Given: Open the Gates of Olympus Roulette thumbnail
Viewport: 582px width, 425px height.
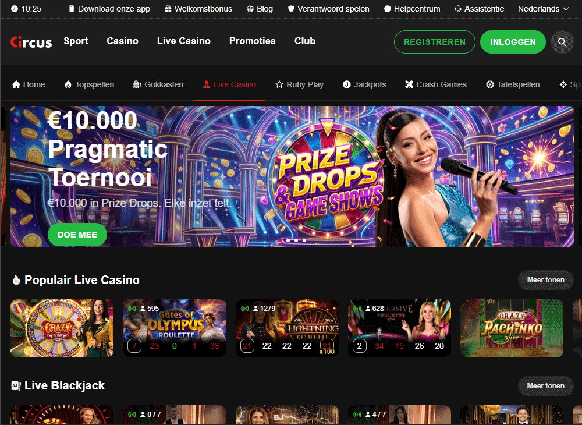Looking at the screenshot, I should [175, 328].
